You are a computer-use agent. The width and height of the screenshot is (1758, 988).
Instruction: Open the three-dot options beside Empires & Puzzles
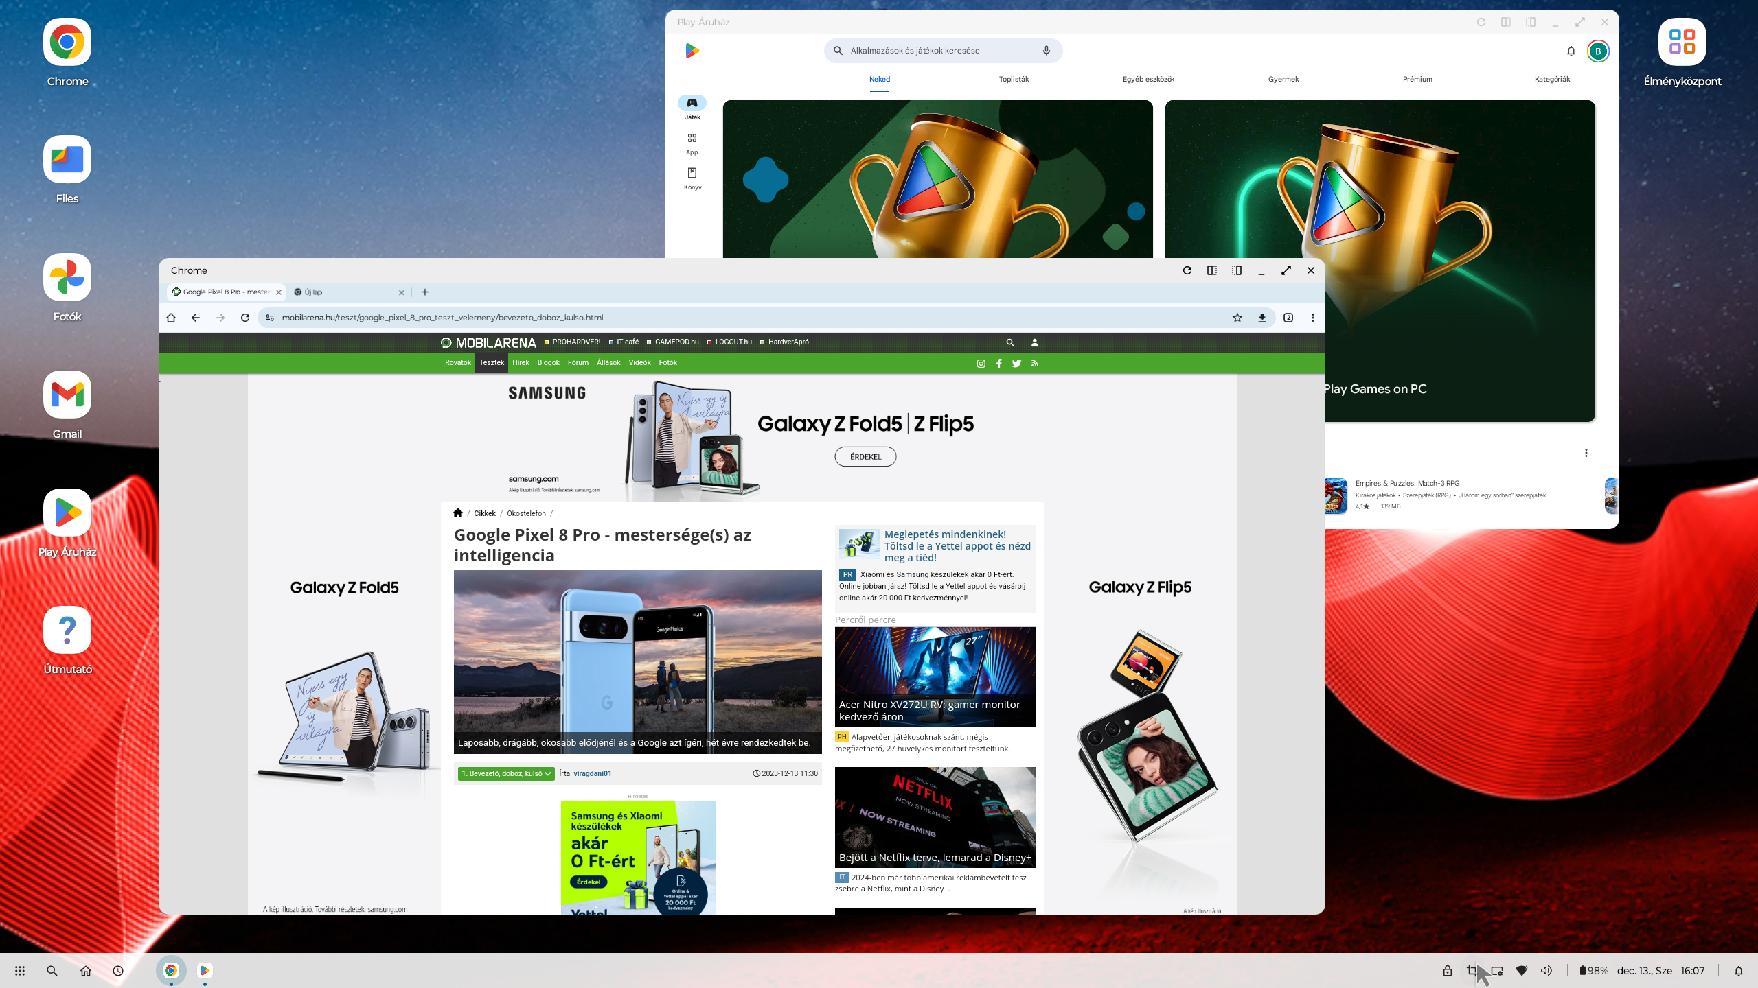click(1586, 453)
